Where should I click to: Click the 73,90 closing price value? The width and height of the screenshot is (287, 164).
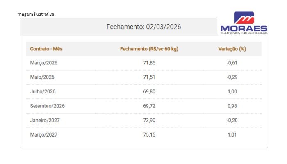pyautogui.click(x=149, y=120)
